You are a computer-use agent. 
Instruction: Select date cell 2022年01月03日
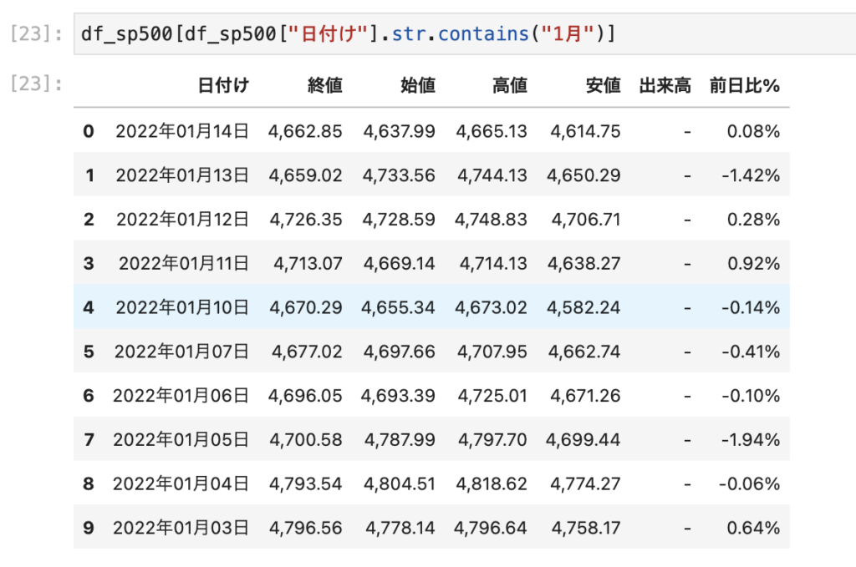click(181, 529)
